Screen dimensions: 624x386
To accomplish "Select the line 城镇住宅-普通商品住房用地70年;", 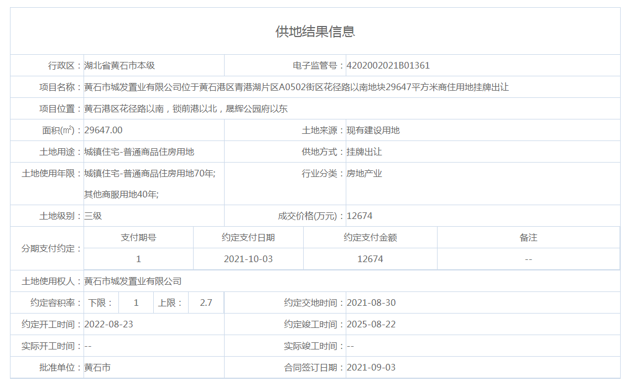I will [x=149, y=174].
